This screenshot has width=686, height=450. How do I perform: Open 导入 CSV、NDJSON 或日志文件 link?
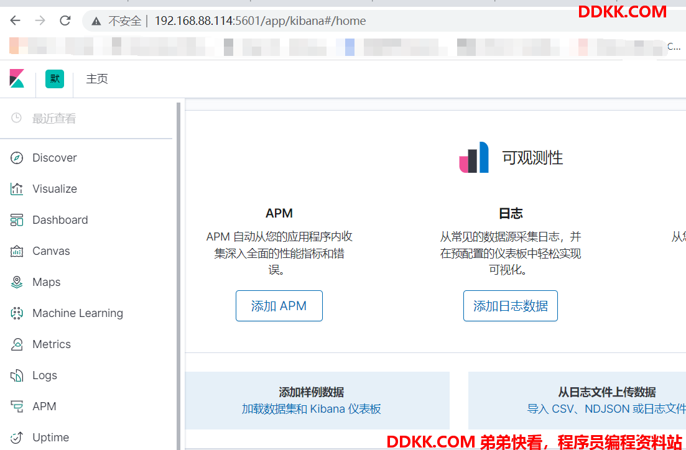[x=606, y=409]
